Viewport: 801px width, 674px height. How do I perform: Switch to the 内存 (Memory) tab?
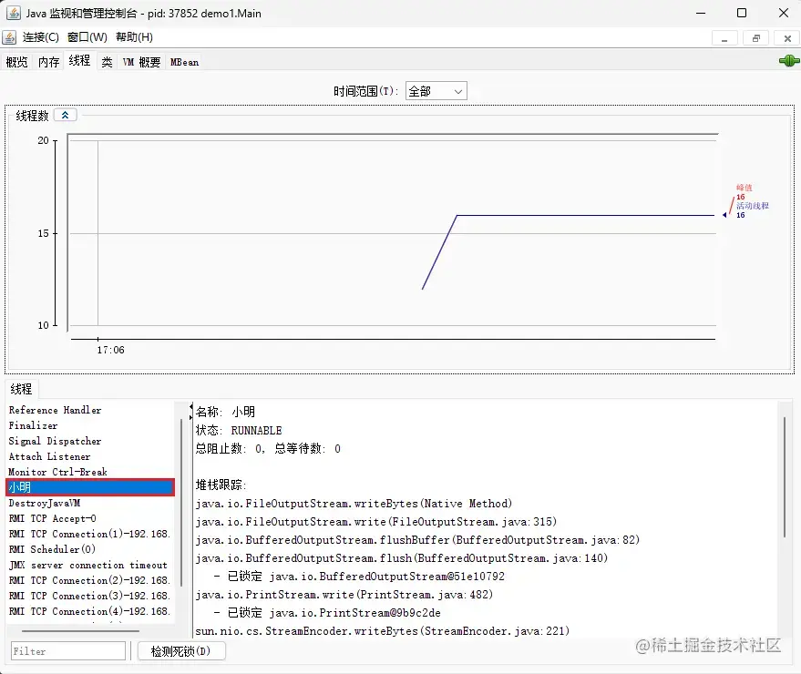point(47,61)
